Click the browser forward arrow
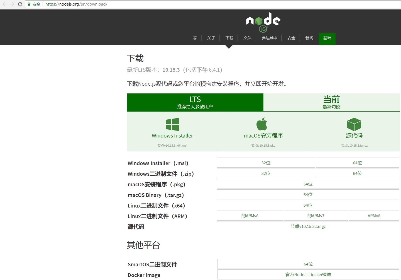401x280 pixels. (12, 4)
